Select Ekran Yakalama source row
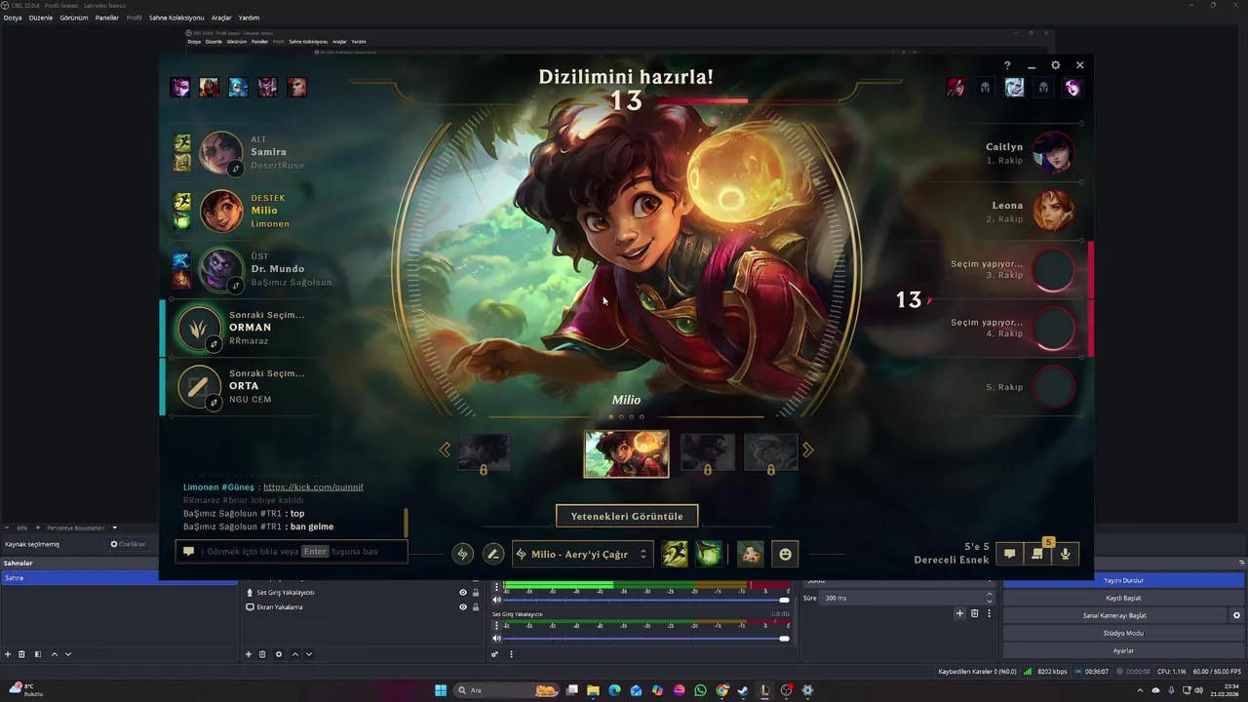 pyautogui.click(x=362, y=607)
